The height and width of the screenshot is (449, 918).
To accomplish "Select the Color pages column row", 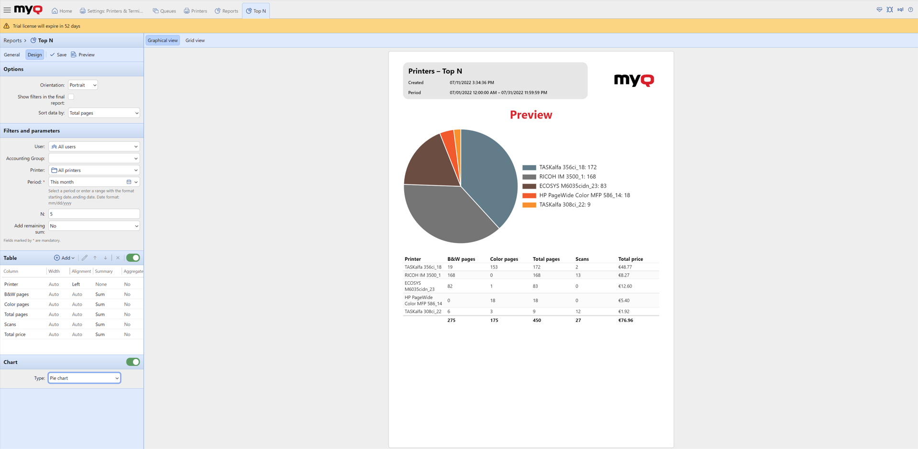I will point(72,304).
